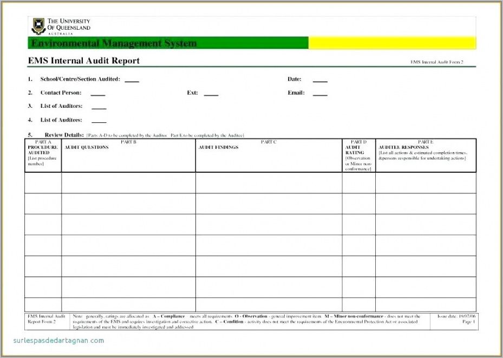
Task: Click the first empty row under Audit Findings
Action: point(269,183)
